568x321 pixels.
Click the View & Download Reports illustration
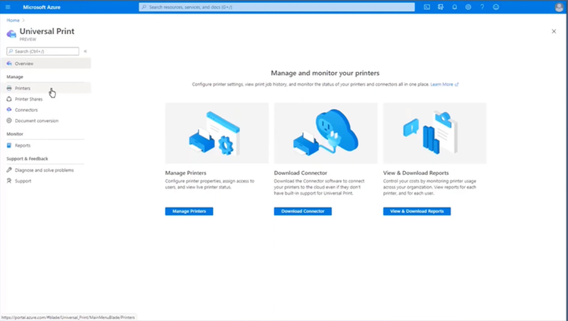[x=435, y=133]
